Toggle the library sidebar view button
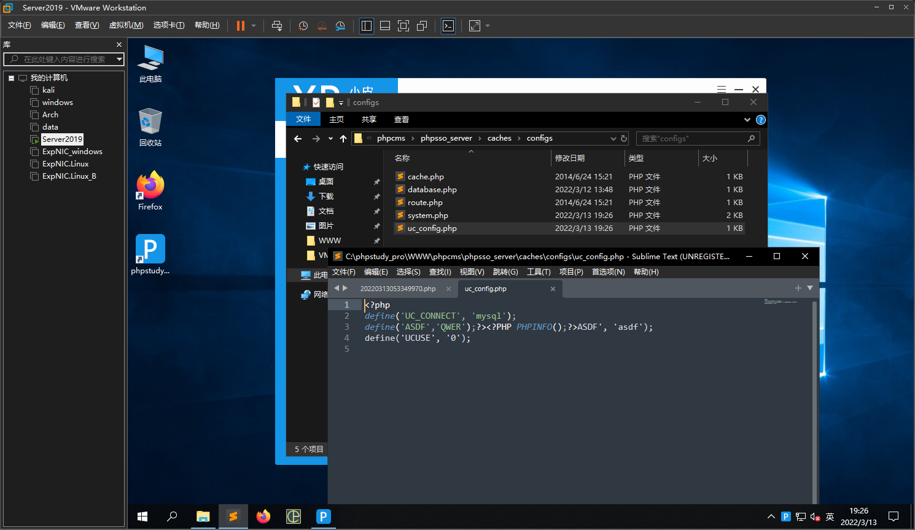This screenshot has height=530, width=915. (x=367, y=26)
